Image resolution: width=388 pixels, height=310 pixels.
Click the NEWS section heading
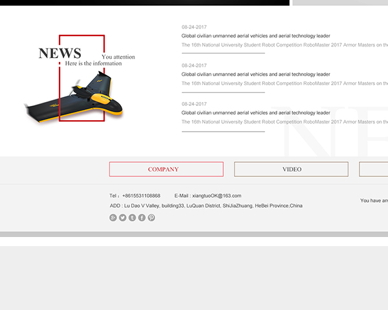click(x=60, y=54)
